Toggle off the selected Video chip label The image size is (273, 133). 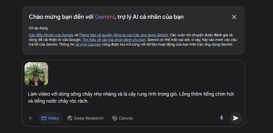(53, 118)
